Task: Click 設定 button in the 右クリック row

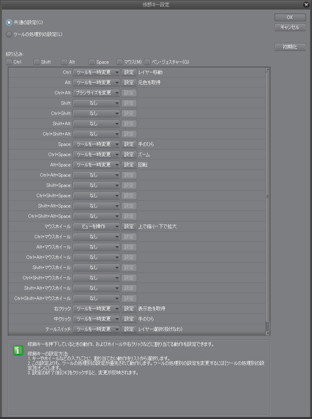Action: click(129, 309)
